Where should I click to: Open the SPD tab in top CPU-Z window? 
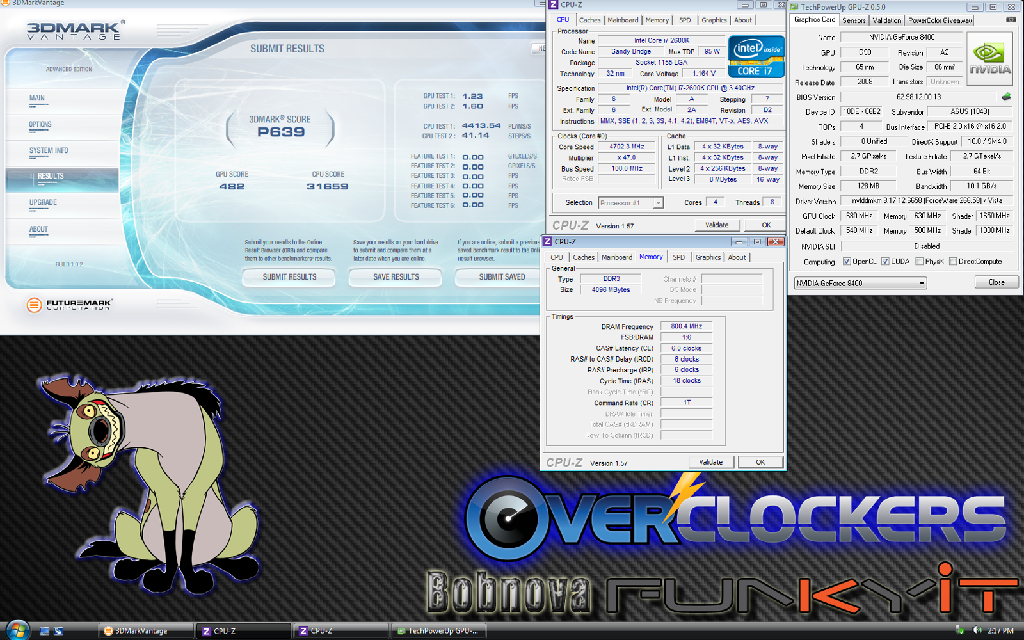[685, 20]
